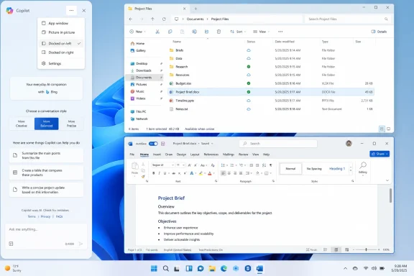Open the Insert tab in Word
Screen dimensions: 414x276
point(157,155)
